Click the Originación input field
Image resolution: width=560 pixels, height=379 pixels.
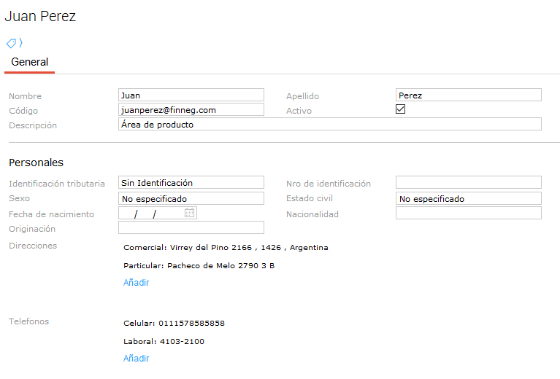pos(191,228)
